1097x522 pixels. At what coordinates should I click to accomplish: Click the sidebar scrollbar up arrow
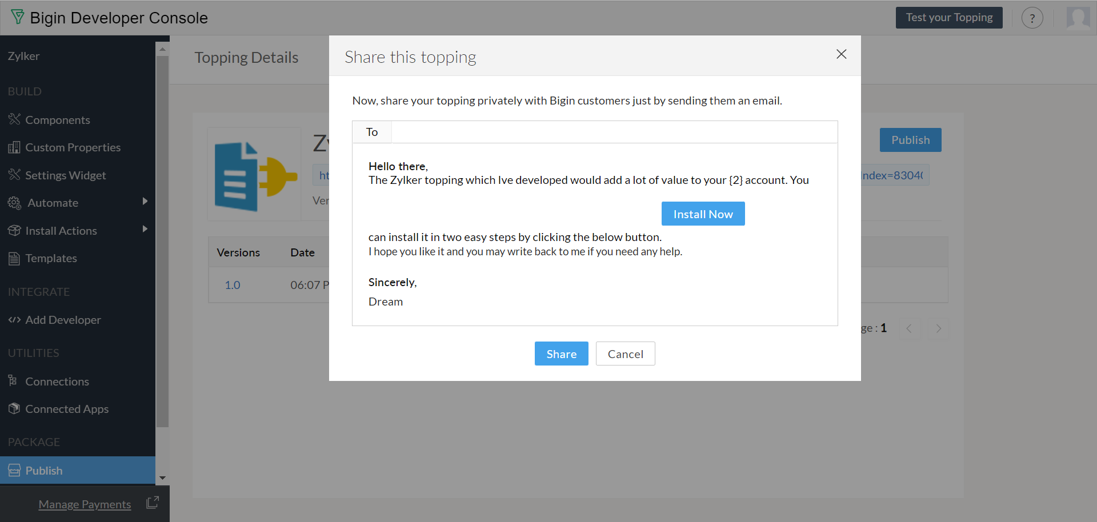coord(162,49)
